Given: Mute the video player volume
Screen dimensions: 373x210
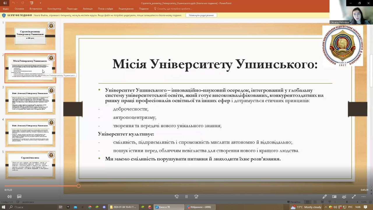Looking at the screenshot, I should click(x=10, y=197).
